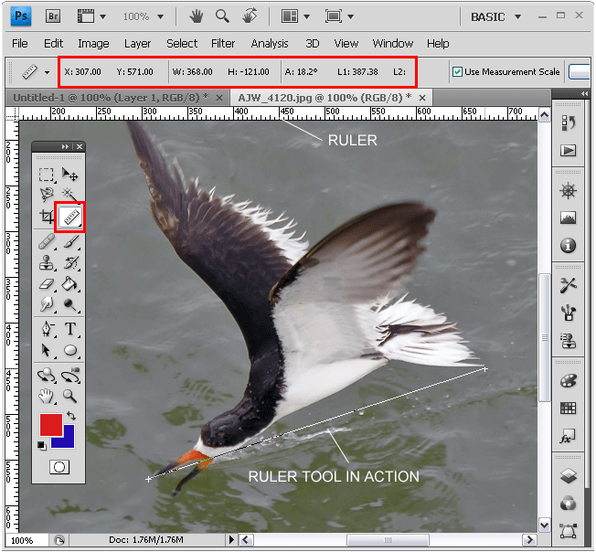Image resolution: width=596 pixels, height=552 pixels.
Task: Select the Paint Bucket tool
Action: coord(70,284)
